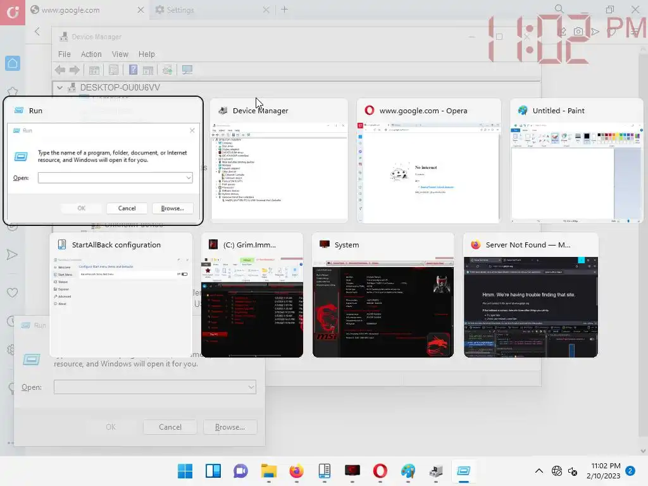
Task: Toggle the Action pane icon in Device Manager
Action: pyautogui.click(x=148, y=70)
